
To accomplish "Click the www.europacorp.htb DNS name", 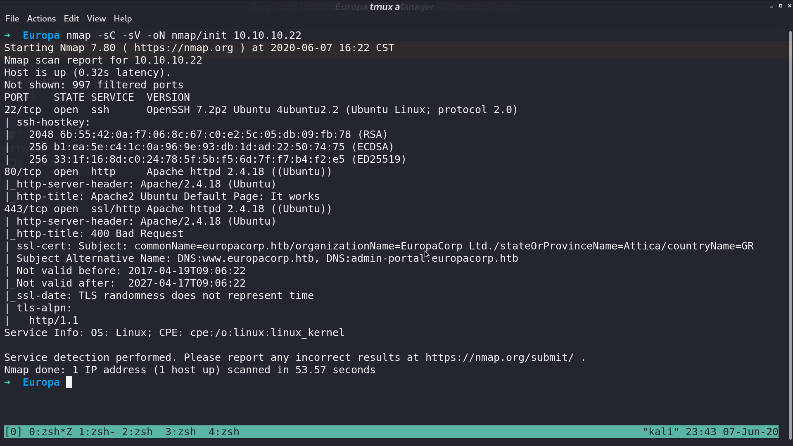I will (258, 259).
